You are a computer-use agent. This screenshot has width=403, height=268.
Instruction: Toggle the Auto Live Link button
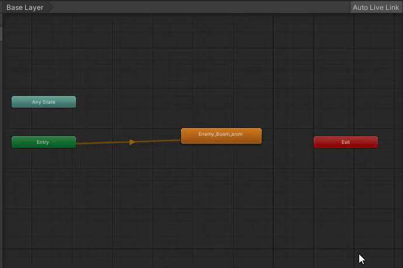[x=376, y=8]
